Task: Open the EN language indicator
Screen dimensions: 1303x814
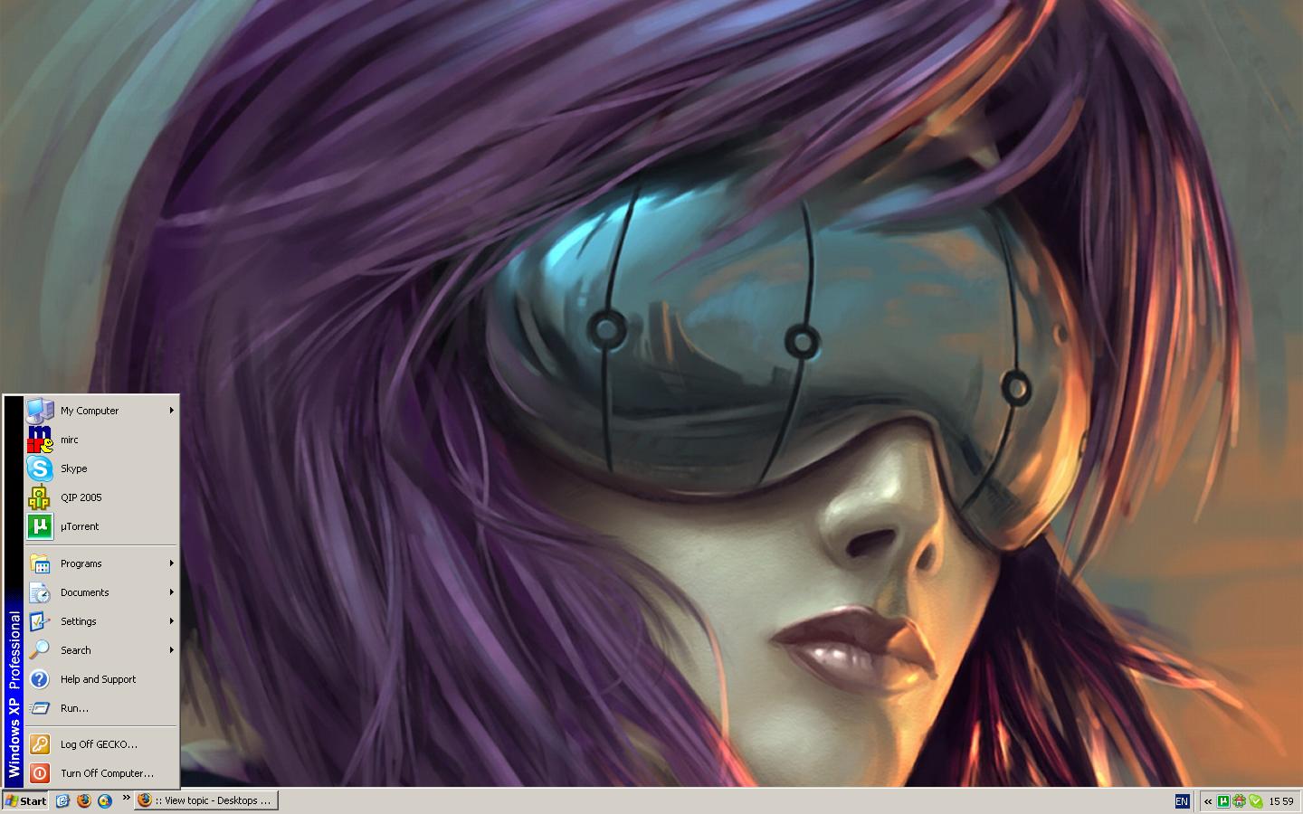Action: (1182, 801)
